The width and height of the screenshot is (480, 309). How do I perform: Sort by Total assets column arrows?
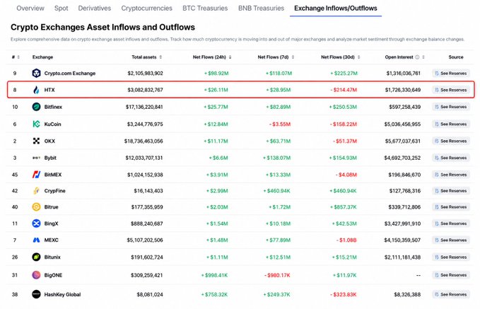(160, 57)
